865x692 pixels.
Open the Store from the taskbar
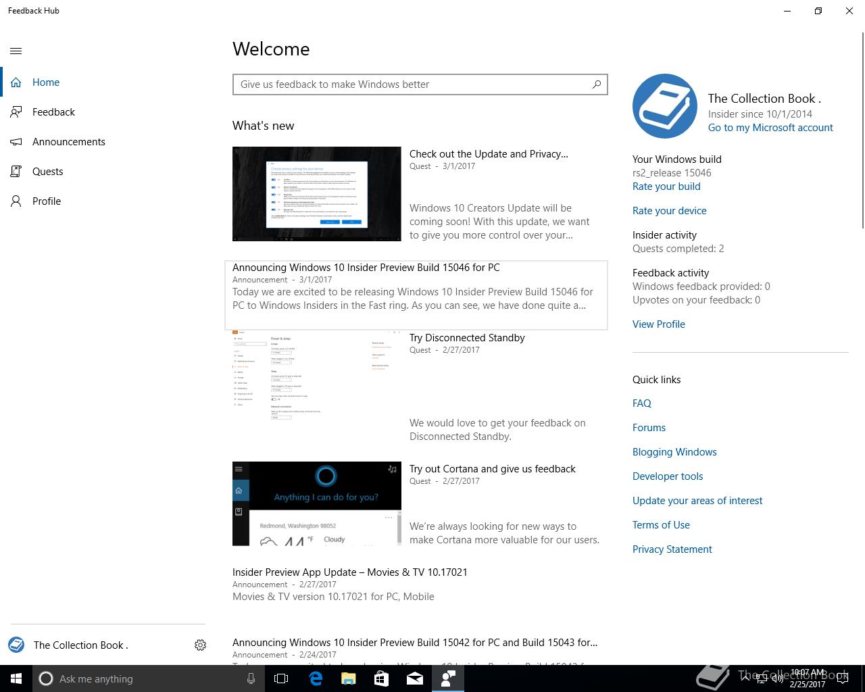coord(381,678)
